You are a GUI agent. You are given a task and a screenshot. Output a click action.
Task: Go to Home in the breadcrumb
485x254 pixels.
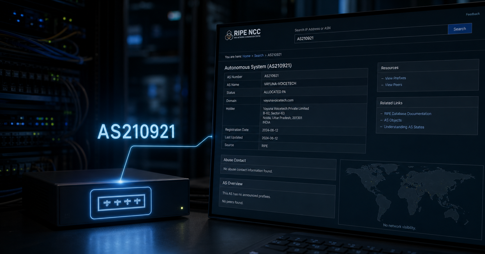click(246, 56)
